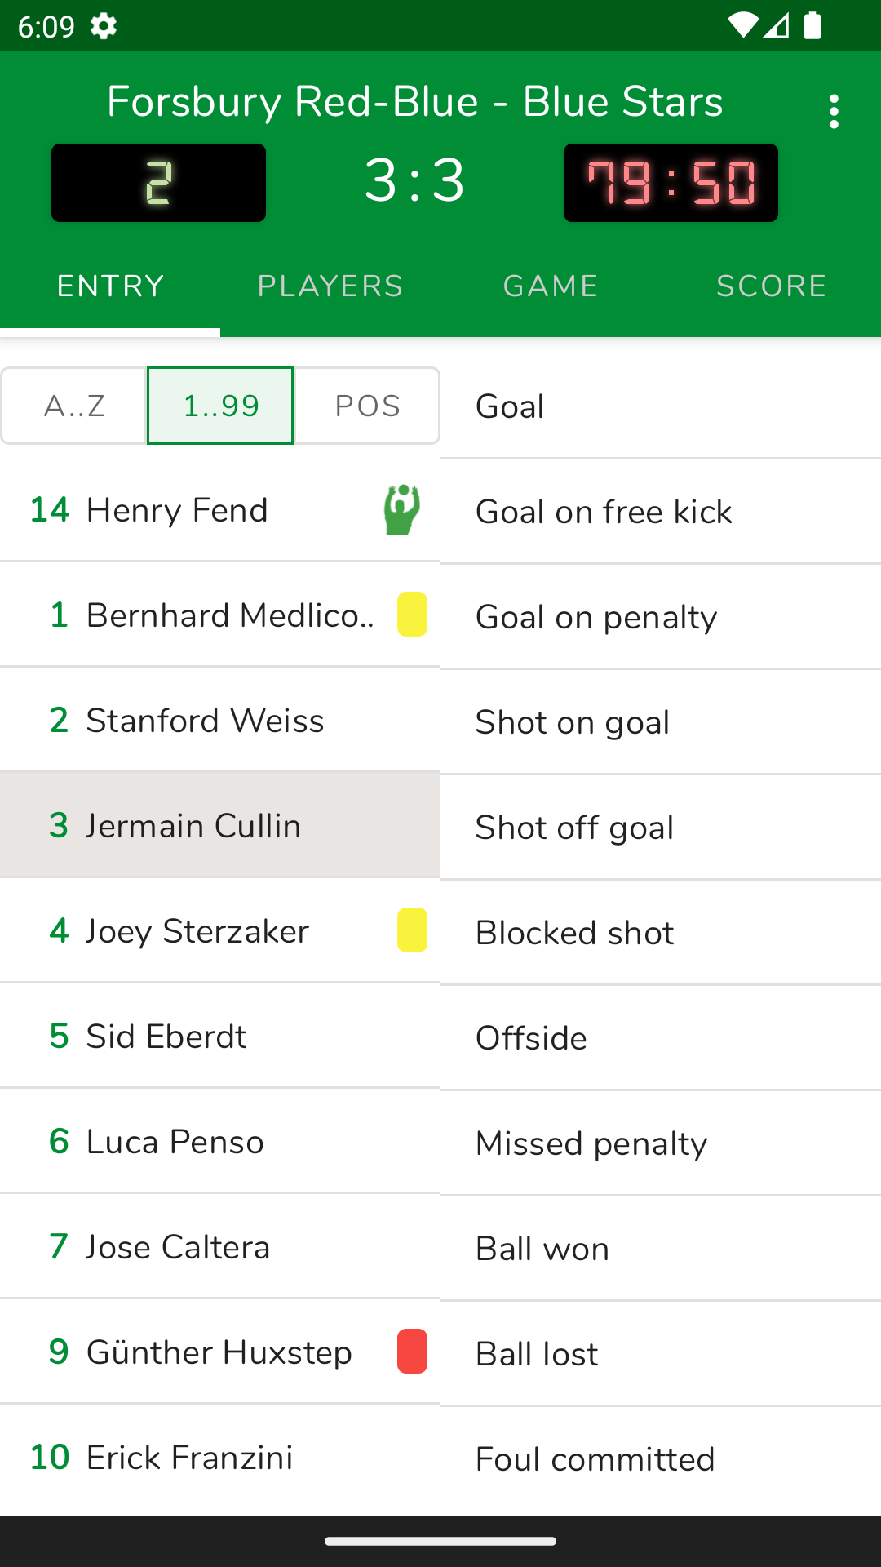The height and width of the screenshot is (1567, 881).
Task: Tap yellow card beside Bernhard Medlico
Action: tap(412, 615)
